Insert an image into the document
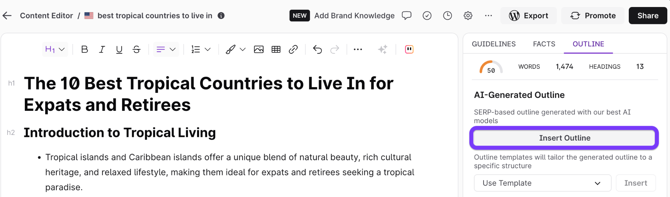Viewport: 670px width, 197px height. pyautogui.click(x=259, y=49)
